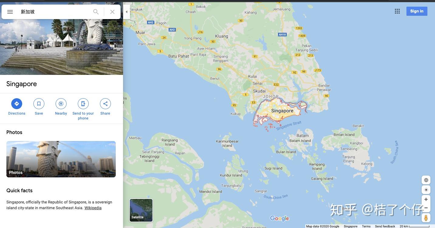Open the hamburger main menu
Viewport: 435px width, 228px height.
[x=10, y=12]
